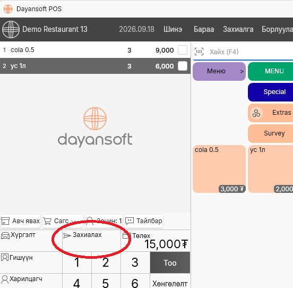Click the Захиалах send arrow icon
Image resolution: width=293 pixels, height=288 pixels.
pyautogui.click(x=67, y=235)
